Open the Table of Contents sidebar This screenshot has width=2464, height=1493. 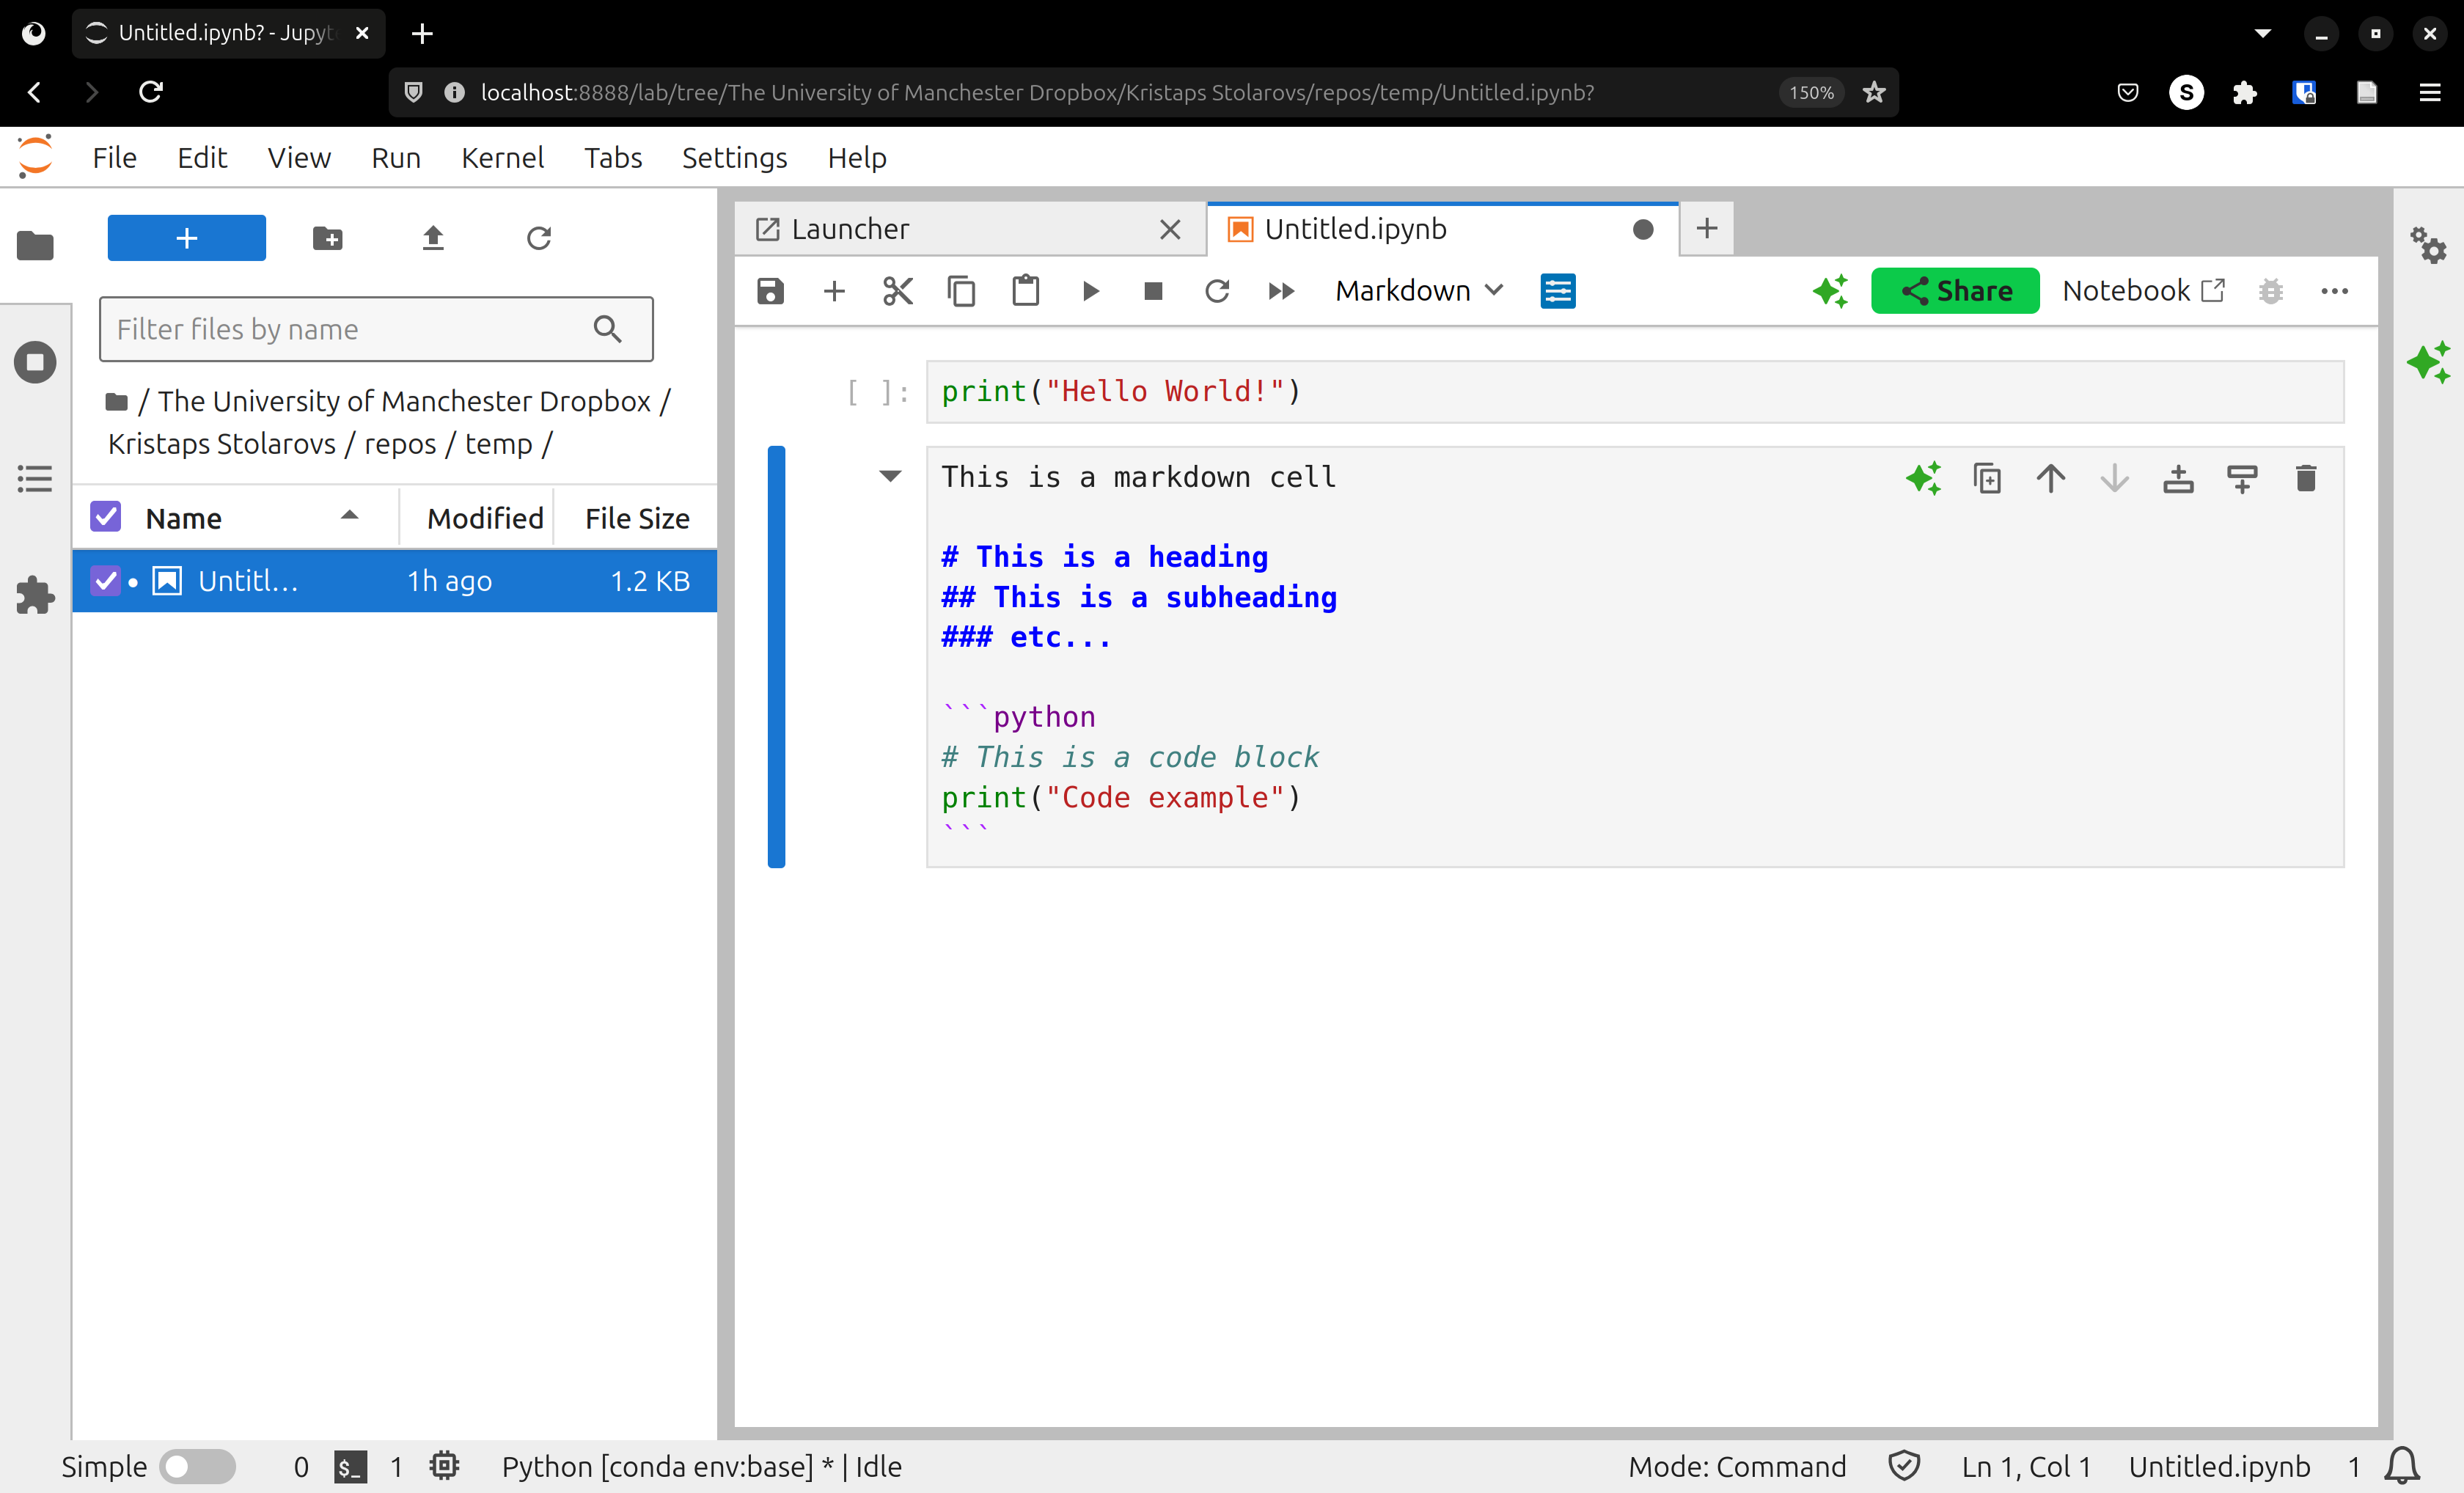[x=35, y=478]
